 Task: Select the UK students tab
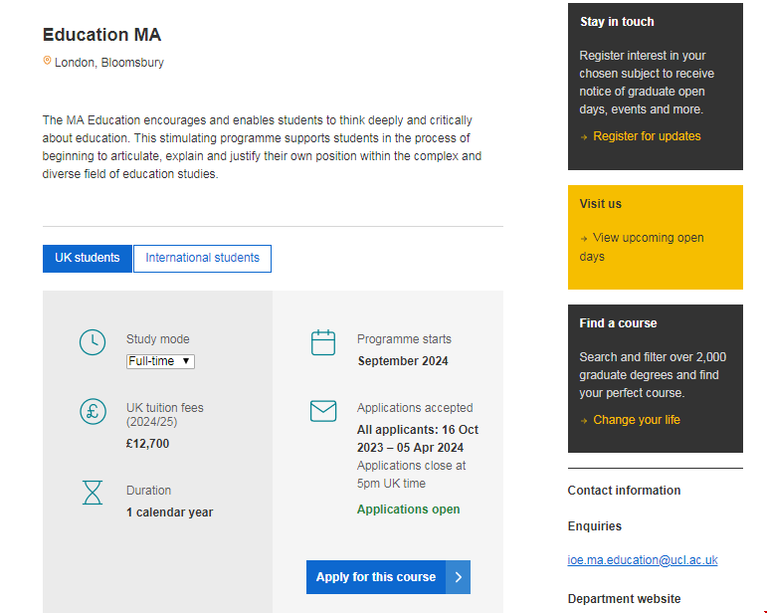[88, 258]
